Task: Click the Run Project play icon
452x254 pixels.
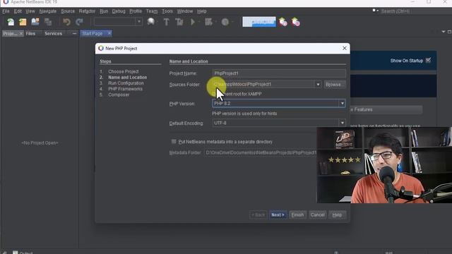Action: (193, 22)
